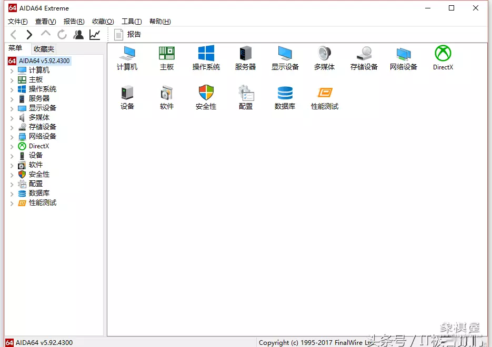Click the Back arrow in the toolbar
The width and height of the screenshot is (492, 347).
click(x=14, y=35)
